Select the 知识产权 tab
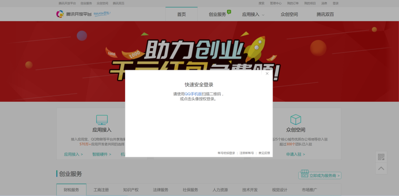The height and width of the screenshot is (196, 399). 131,190
